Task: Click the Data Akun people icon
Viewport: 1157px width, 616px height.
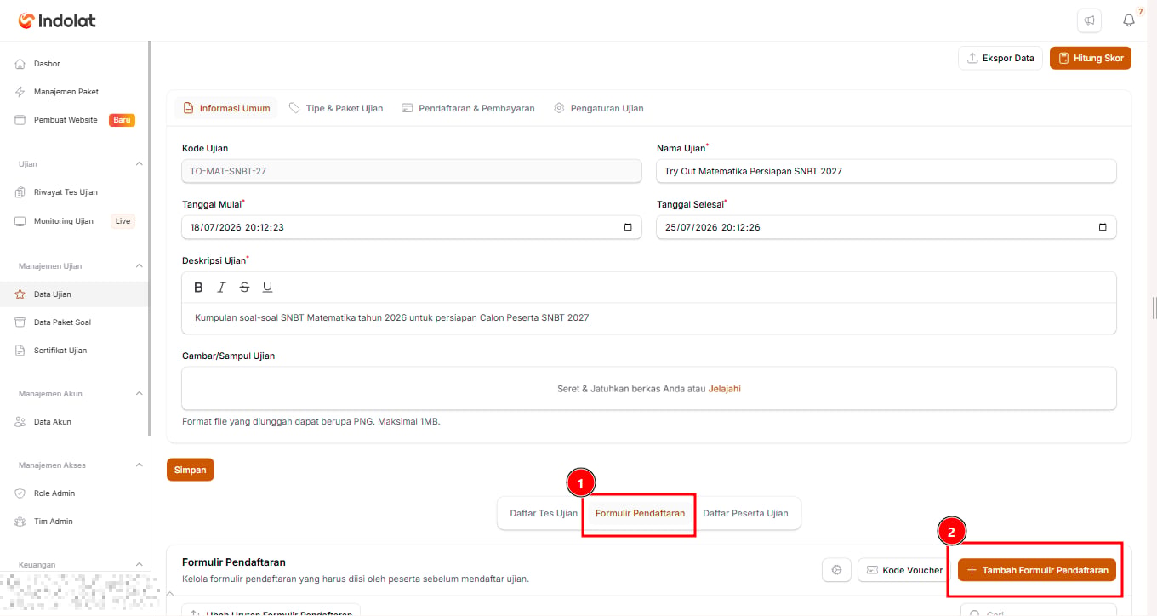Action: [x=20, y=422]
